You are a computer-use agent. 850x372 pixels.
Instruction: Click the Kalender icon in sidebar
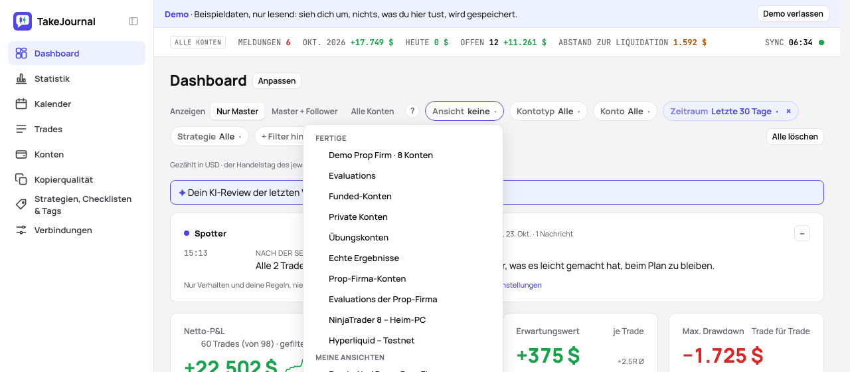click(21, 104)
